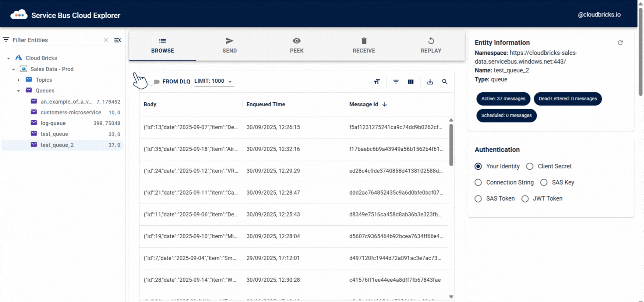Expand the Topics tree node
The height and width of the screenshot is (302, 644).
click(x=18, y=80)
